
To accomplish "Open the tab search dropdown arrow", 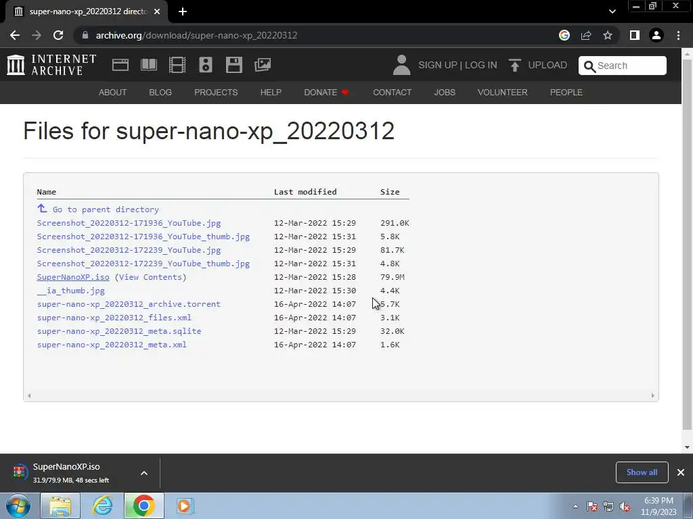I will (612, 11).
